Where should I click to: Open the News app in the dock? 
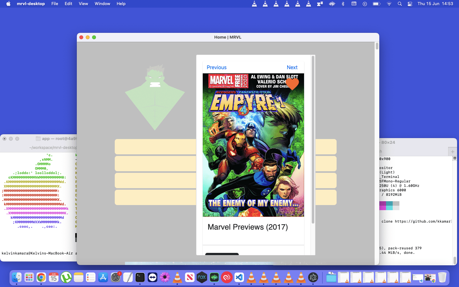point(190,277)
